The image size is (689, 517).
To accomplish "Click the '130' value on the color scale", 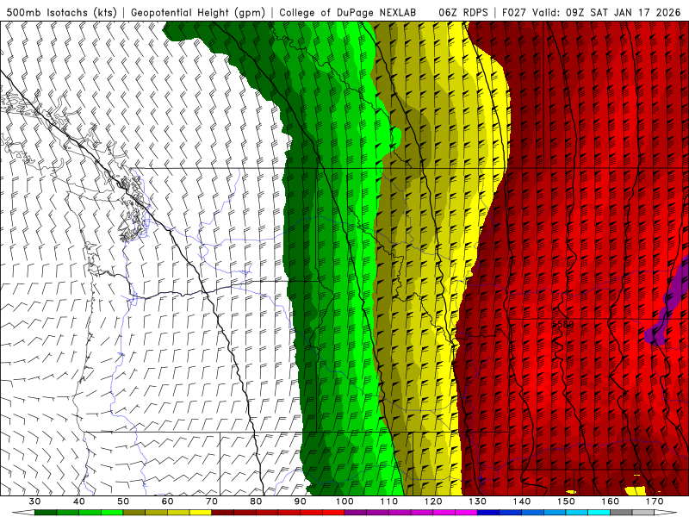I will coord(477,501).
